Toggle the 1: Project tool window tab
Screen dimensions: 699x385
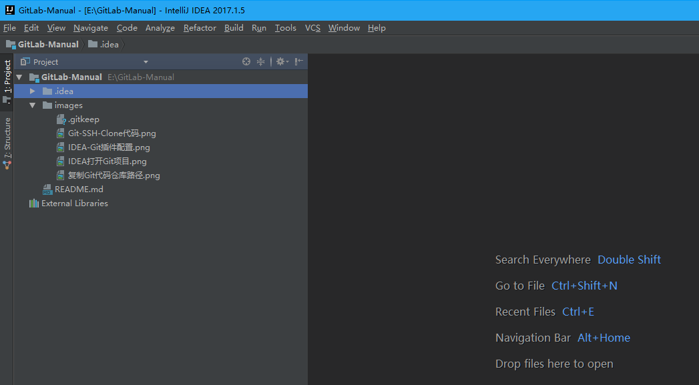[x=7, y=77]
